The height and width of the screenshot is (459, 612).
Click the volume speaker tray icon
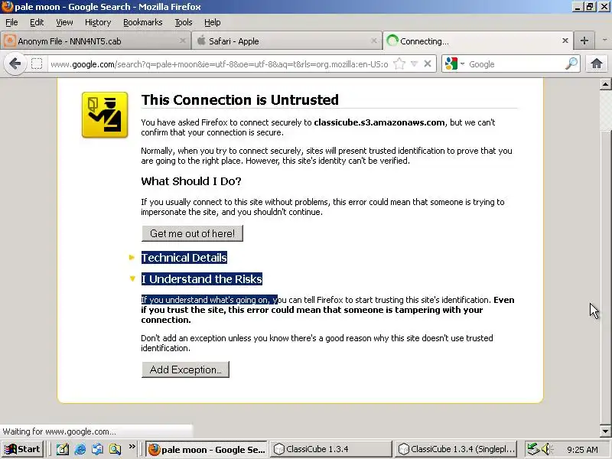point(546,449)
